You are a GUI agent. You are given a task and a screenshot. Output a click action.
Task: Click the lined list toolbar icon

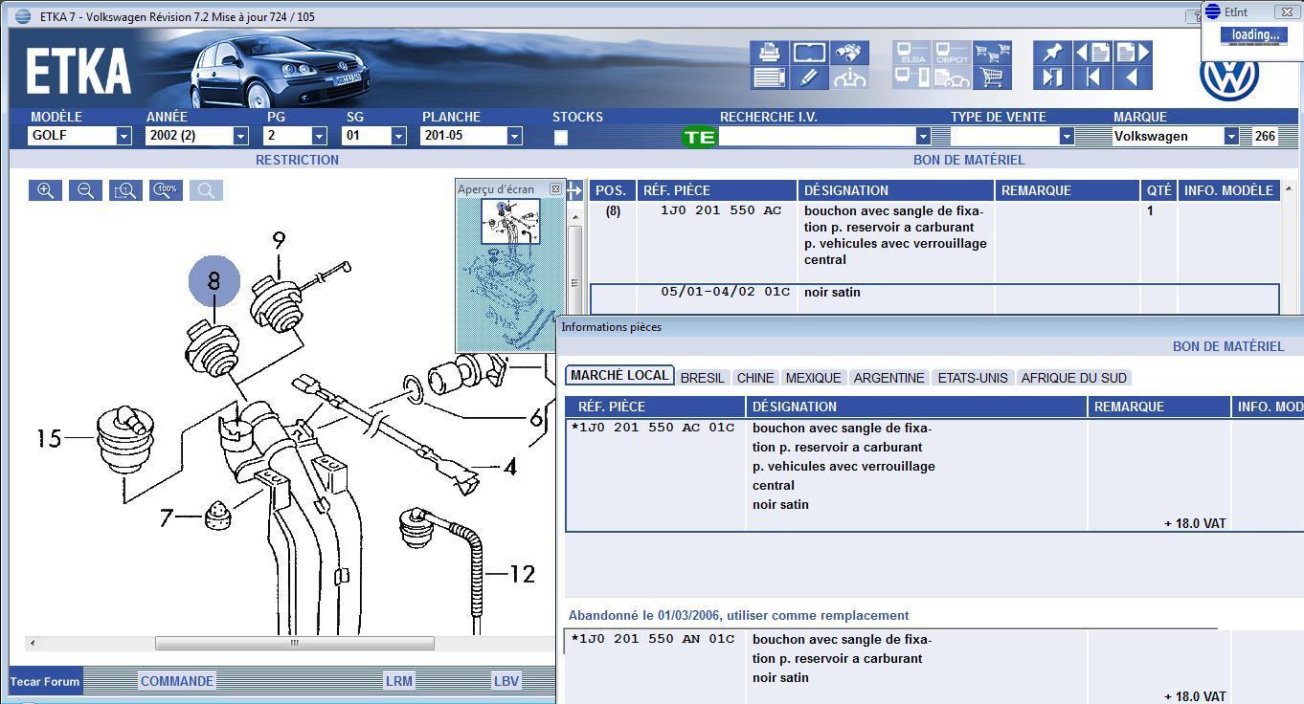click(x=769, y=77)
